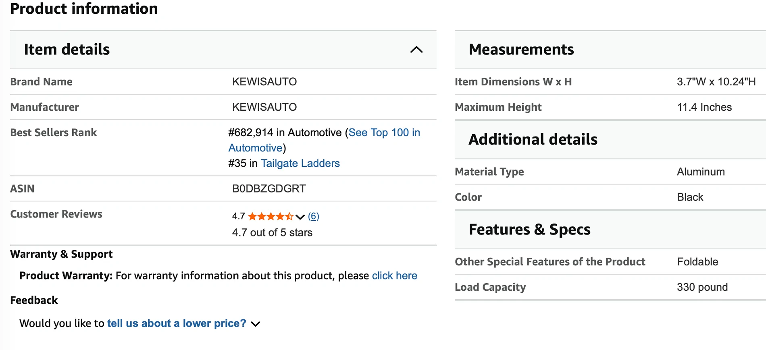Click the Best Sellers Rank label
The height and width of the screenshot is (350, 766).
pyautogui.click(x=54, y=133)
